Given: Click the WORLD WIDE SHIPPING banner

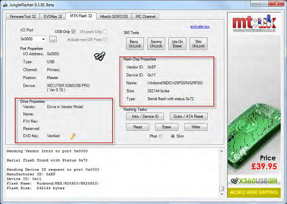Looking at the screenshot, I should (254, 193).
